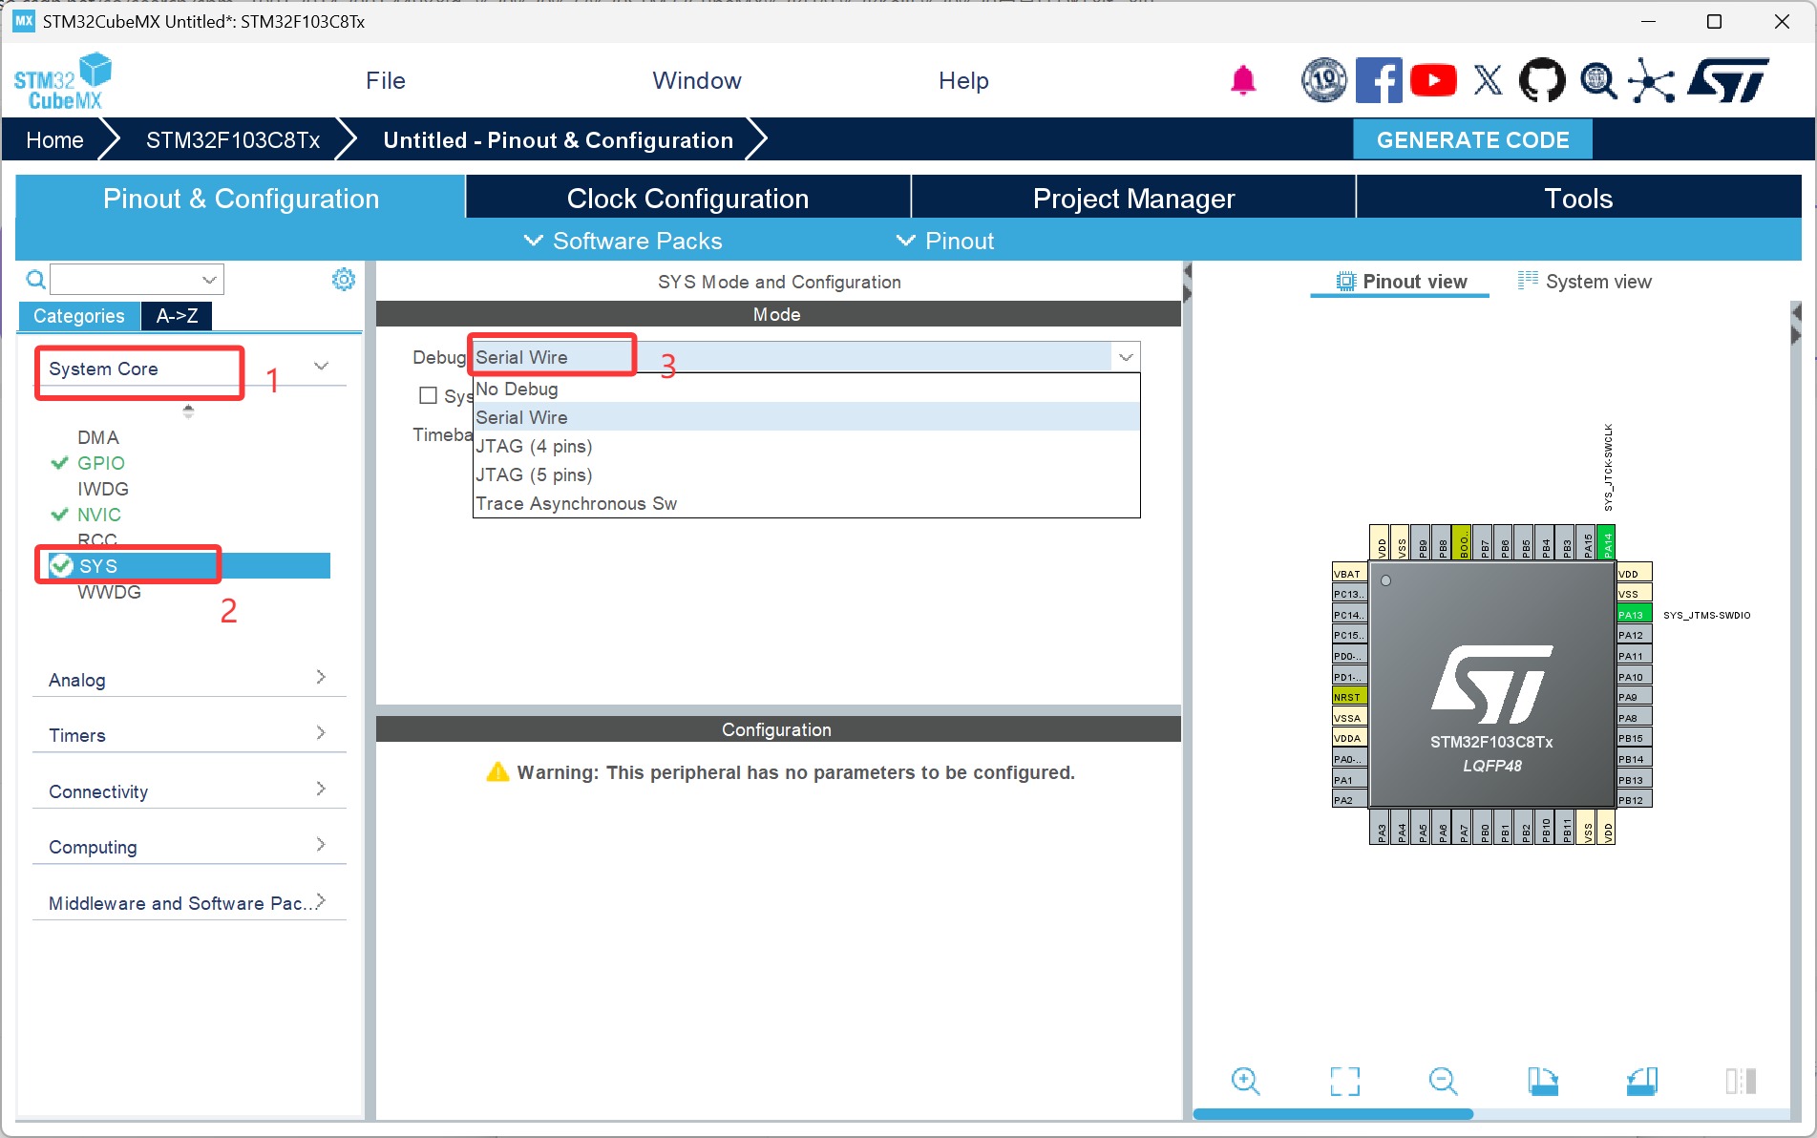Choose JTAG (4 pins) option
Screen dimensions: 1817x1138
(x=807, y=446)
